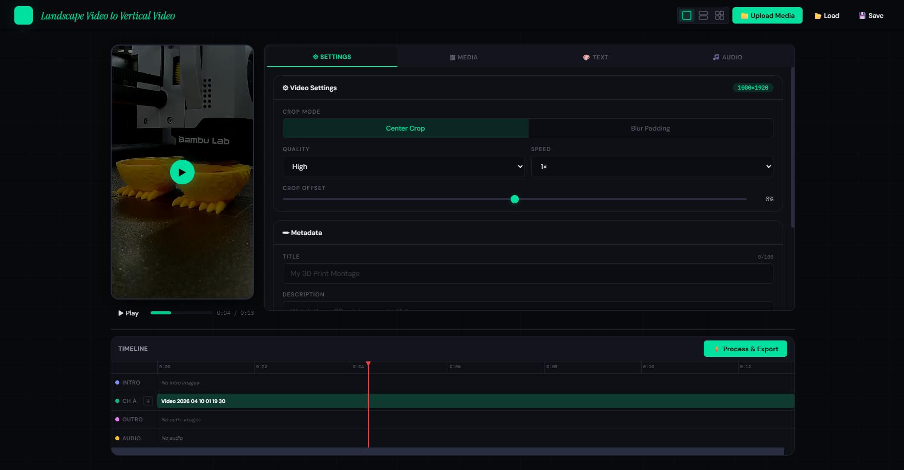Click the 0:04 / 0:13 time readout
This screenshot has height=470, width=904.
pos(235,313)
